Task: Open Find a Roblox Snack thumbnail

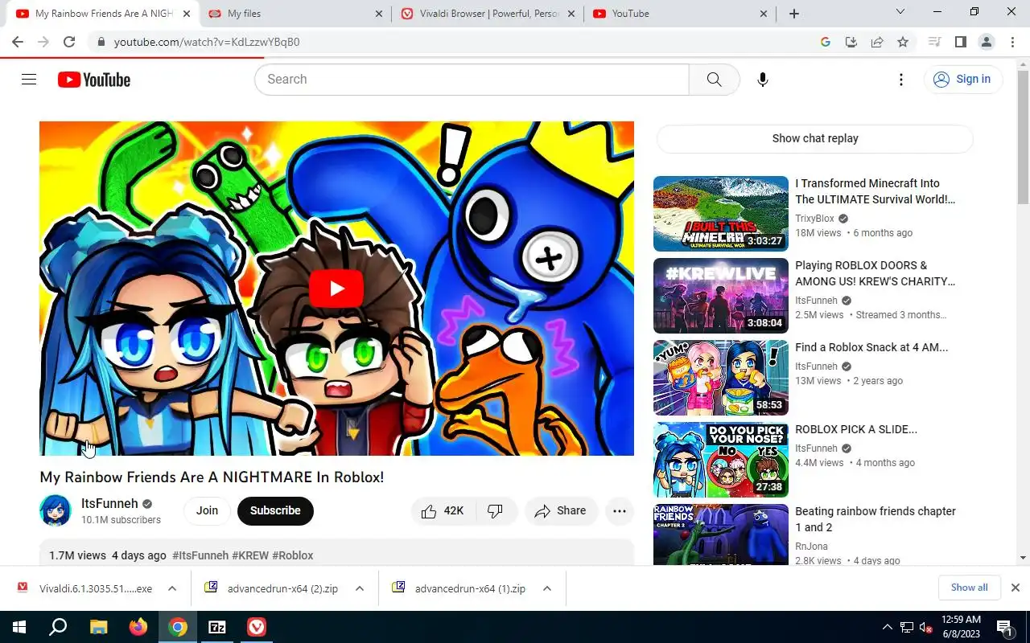Action: tap(721, 378)
